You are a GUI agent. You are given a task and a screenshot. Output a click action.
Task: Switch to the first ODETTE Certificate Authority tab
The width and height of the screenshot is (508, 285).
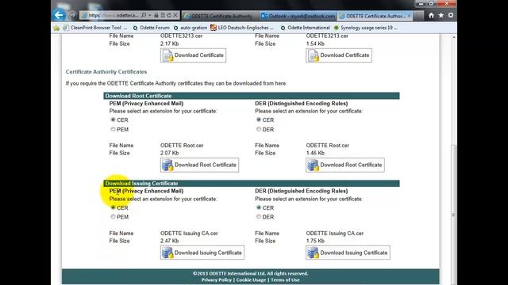click(x=220, y=16)
